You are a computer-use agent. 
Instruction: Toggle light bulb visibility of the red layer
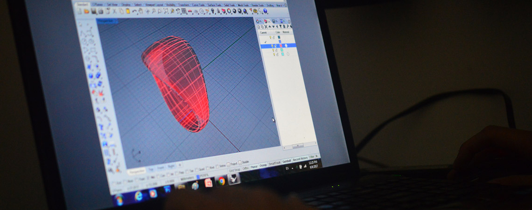pos(272,46)
